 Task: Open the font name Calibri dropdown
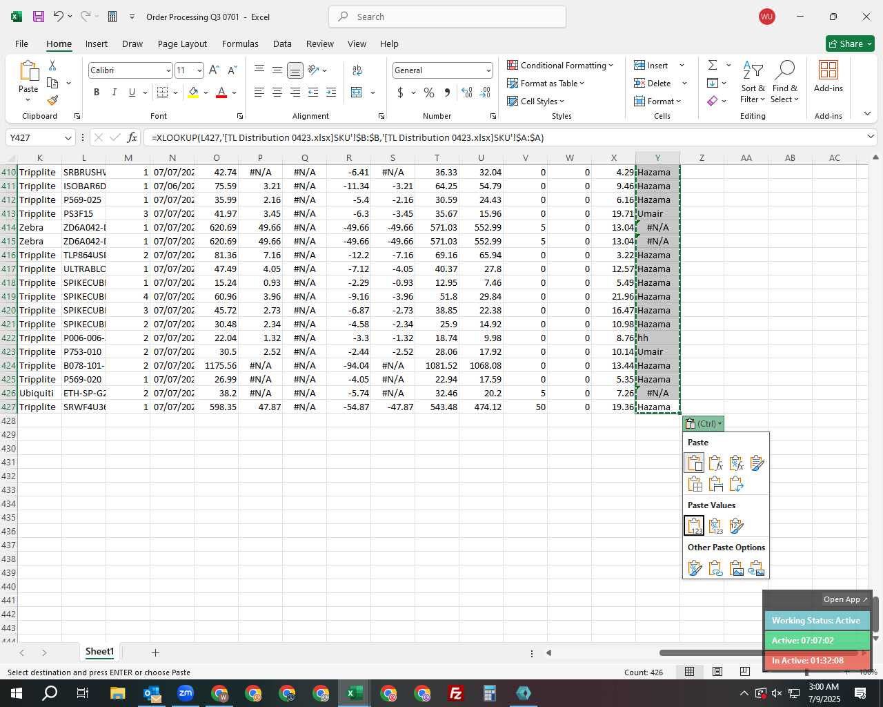pos(168,70)
